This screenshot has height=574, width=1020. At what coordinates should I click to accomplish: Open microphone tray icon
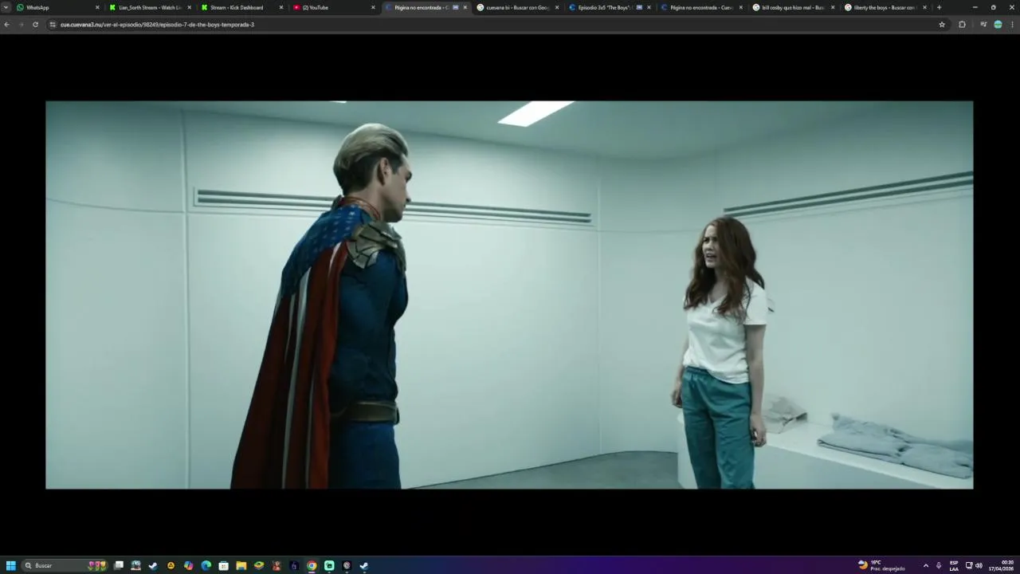939,565
